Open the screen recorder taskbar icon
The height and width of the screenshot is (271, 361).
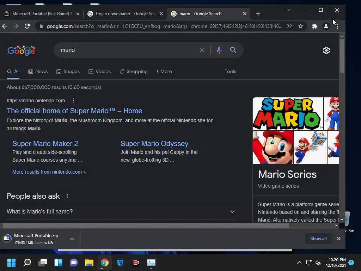(136, 263)
